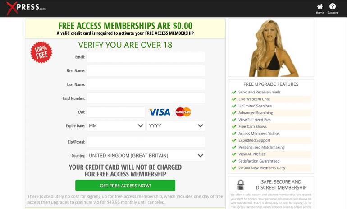Click the blonde woman promo image

click(x=271, y=48)
